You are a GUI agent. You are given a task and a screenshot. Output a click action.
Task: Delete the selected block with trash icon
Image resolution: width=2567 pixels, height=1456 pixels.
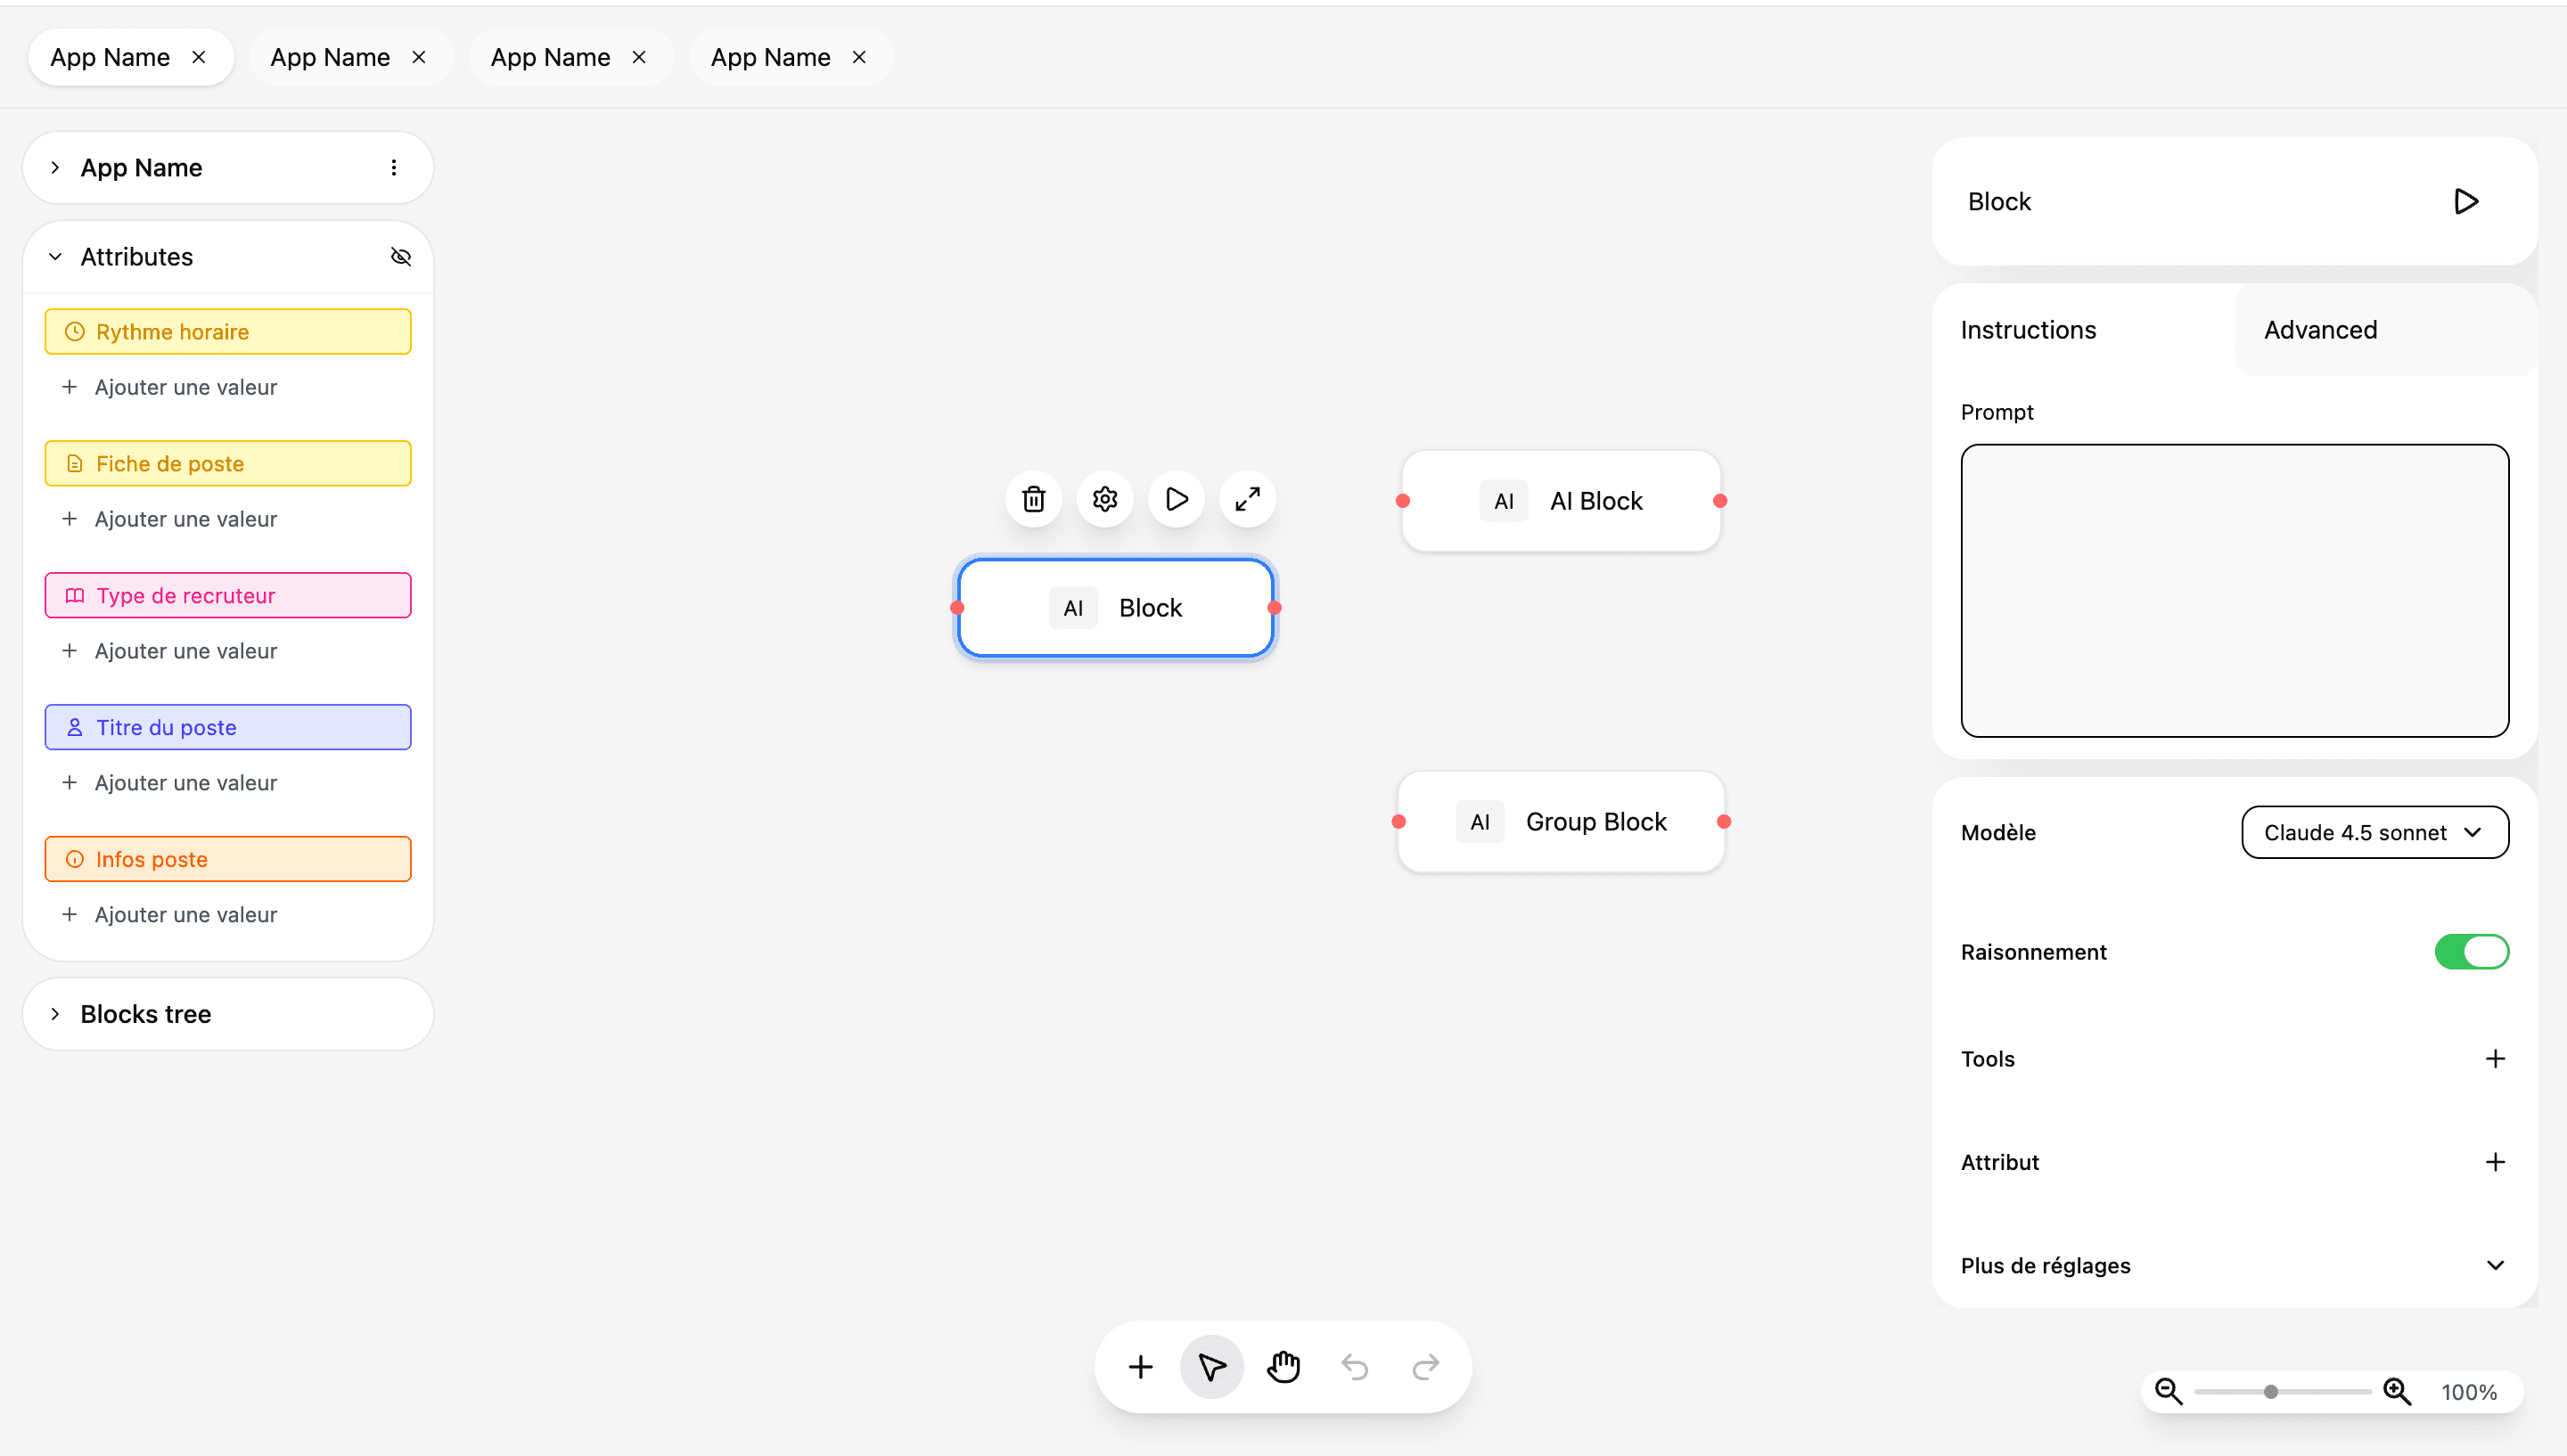click(1033, 499)
